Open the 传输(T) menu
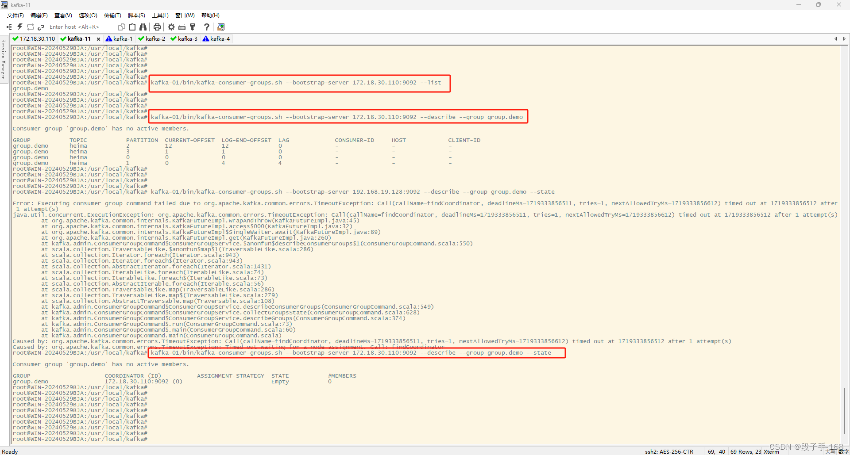 112,15
